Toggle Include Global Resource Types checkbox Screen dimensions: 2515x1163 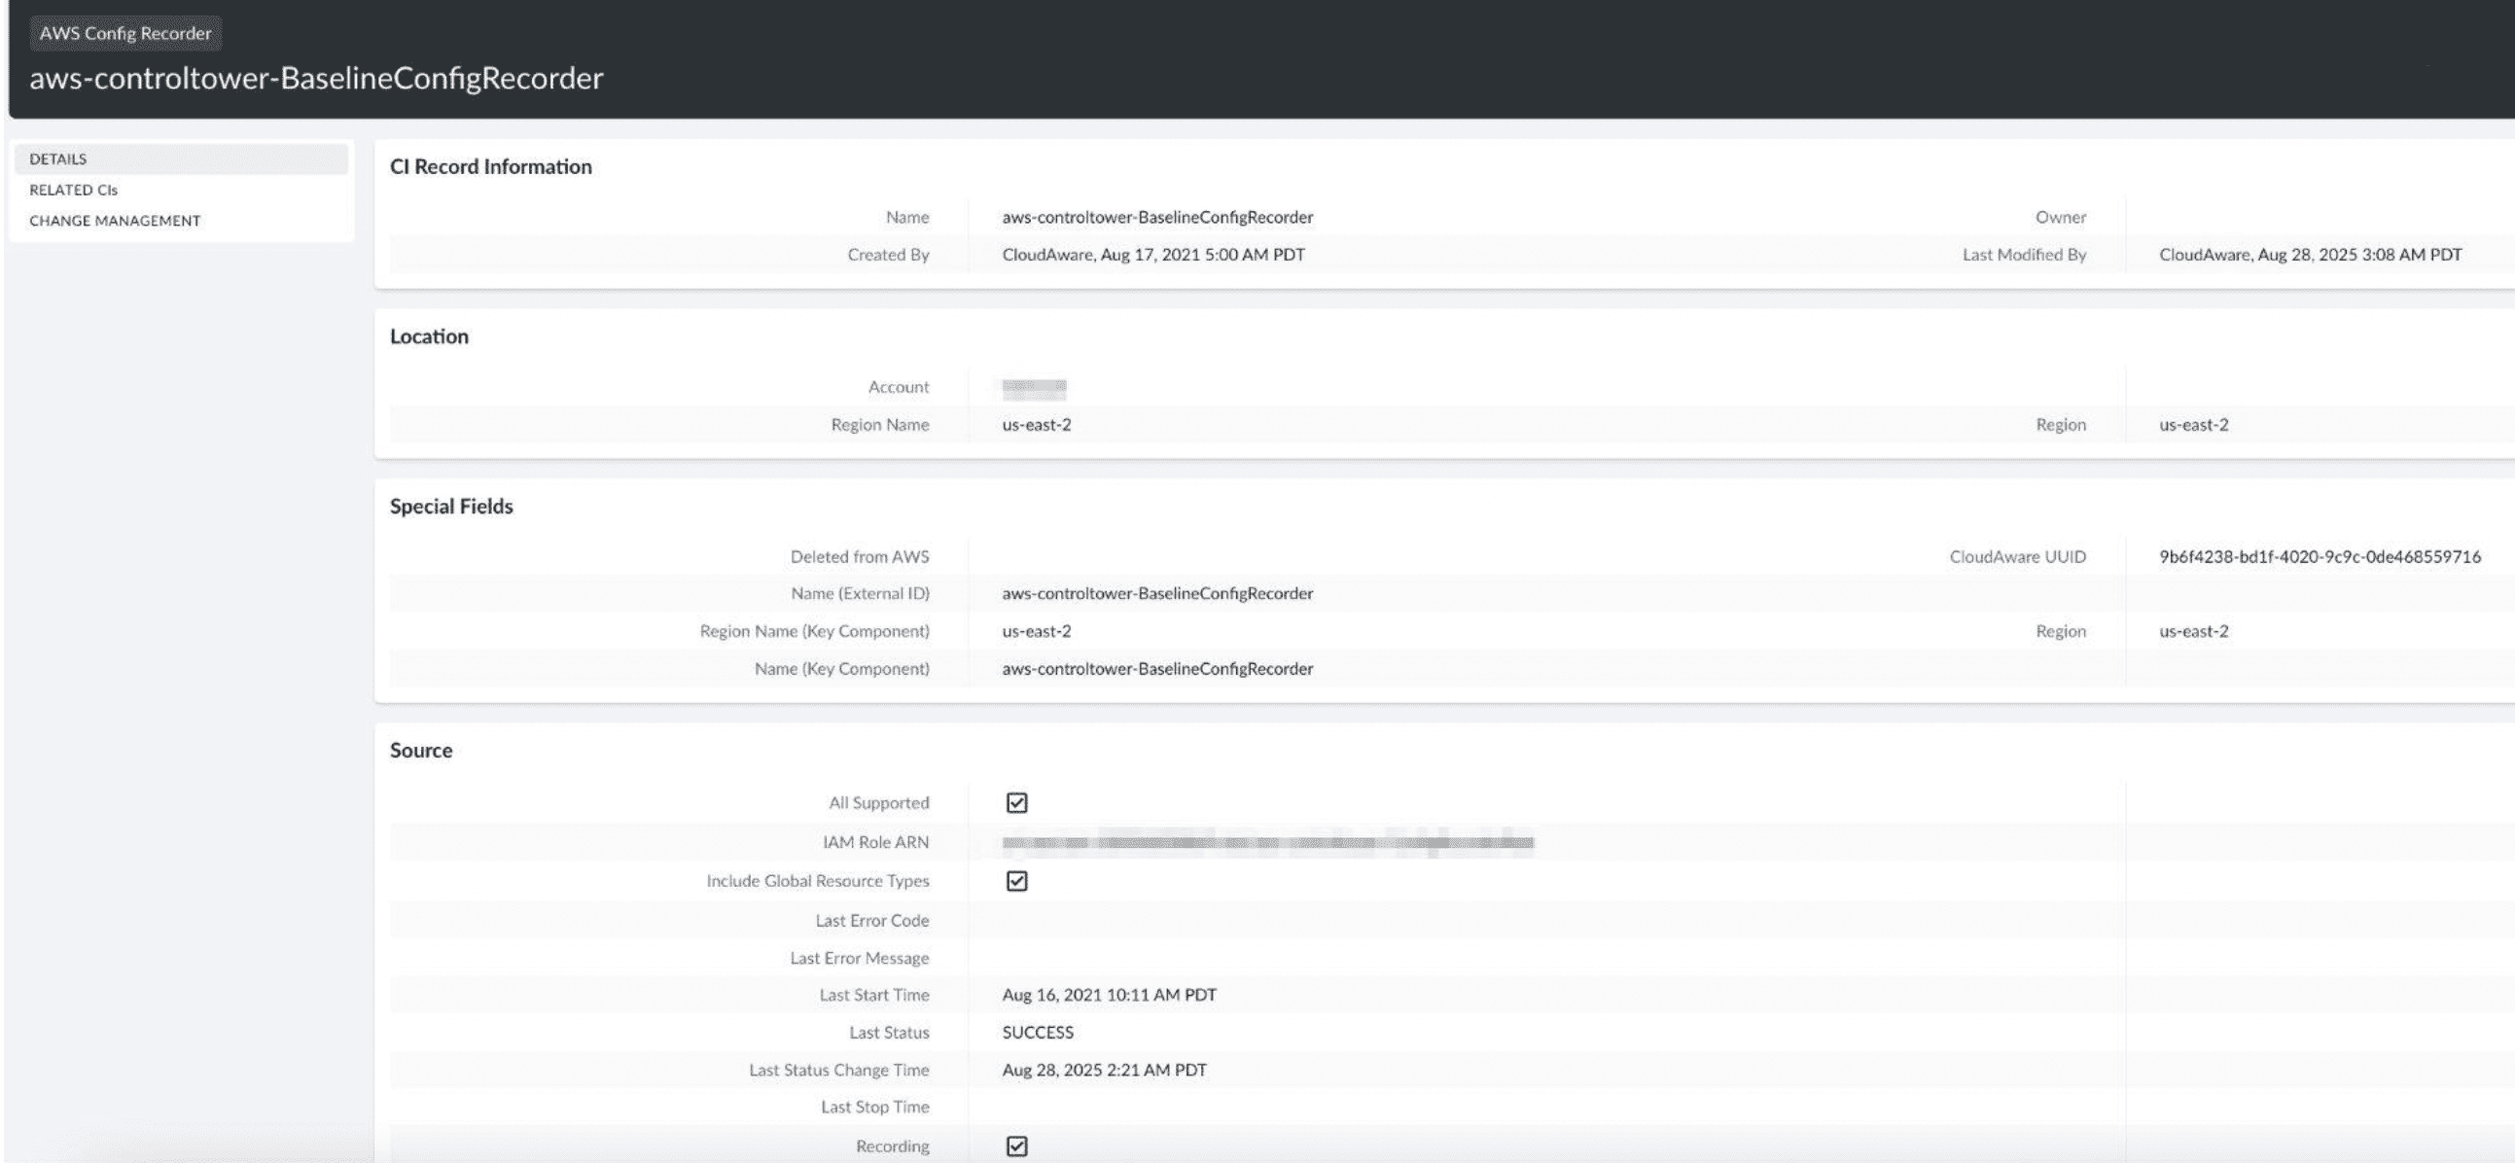(1016, 881)
